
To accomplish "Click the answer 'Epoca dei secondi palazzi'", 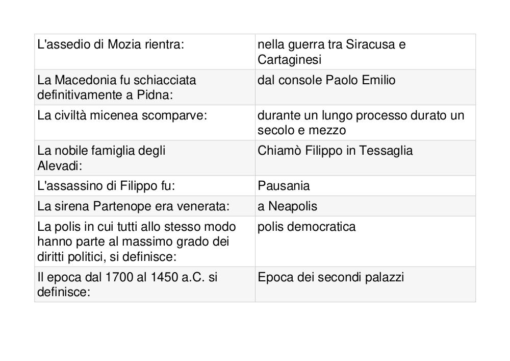I will coord(331,277).
